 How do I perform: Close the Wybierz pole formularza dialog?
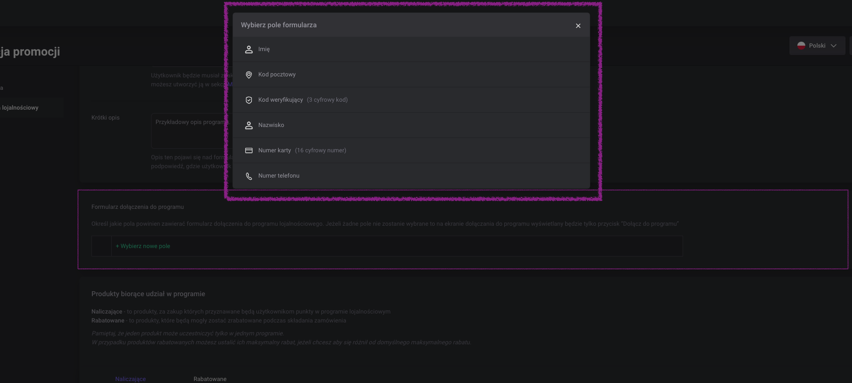coord(578,26)
